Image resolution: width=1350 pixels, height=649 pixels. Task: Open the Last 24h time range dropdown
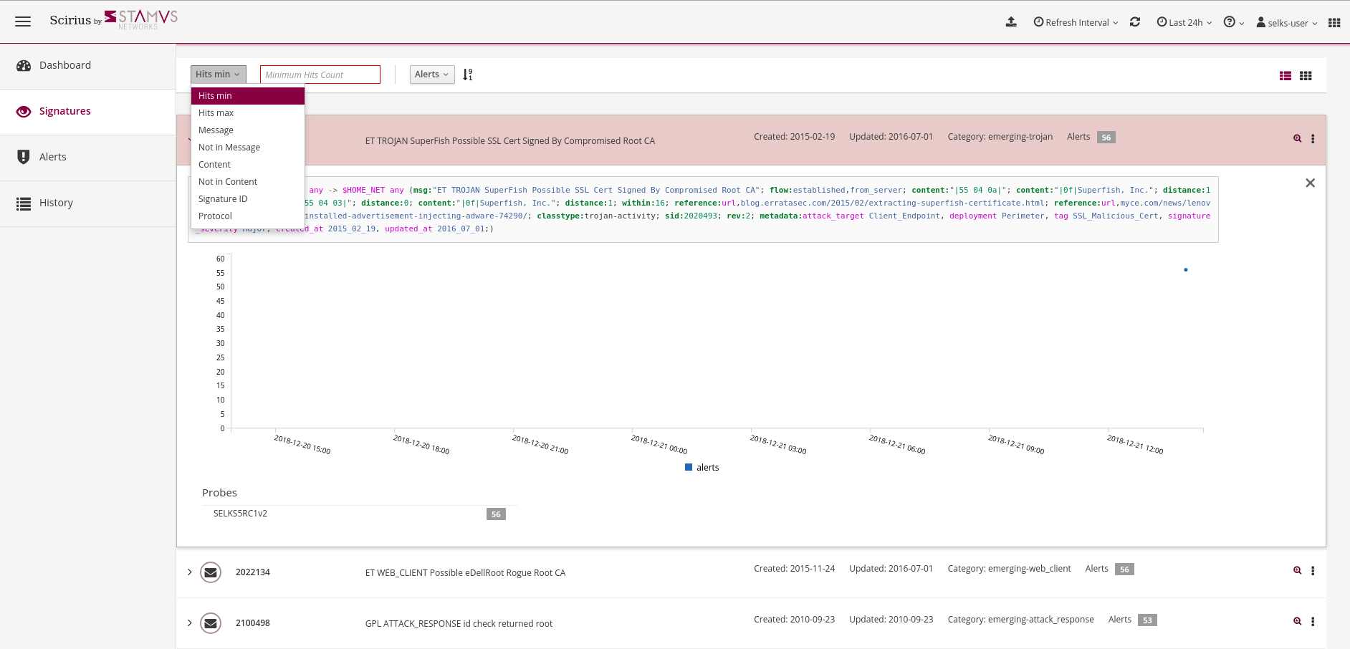pyautogui.click(x=1184, y=22)
